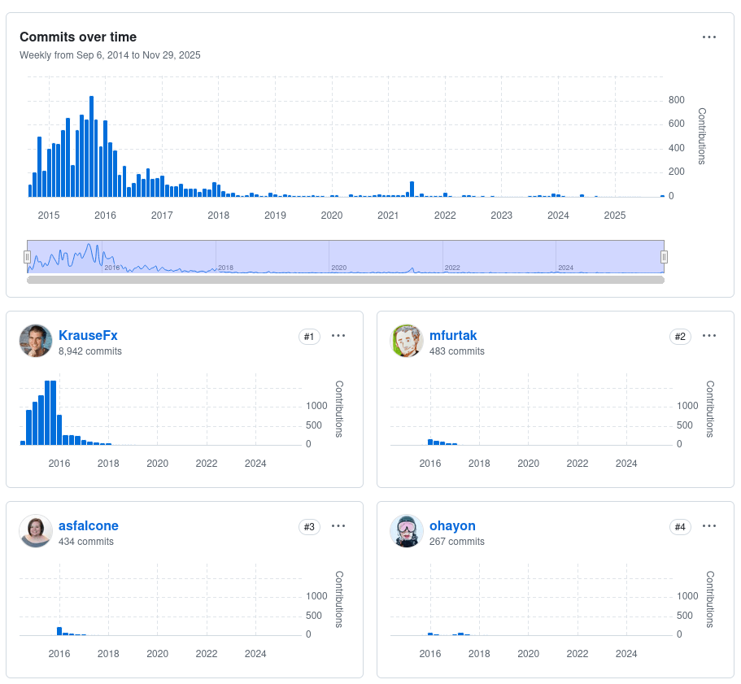Click the 2021 spike bar in the commits chart
This screenshot has height=684, width=741.
[412, 189]
